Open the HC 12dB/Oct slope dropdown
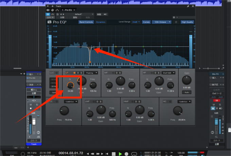Screen dimensions: 231x156 point(184,102)
